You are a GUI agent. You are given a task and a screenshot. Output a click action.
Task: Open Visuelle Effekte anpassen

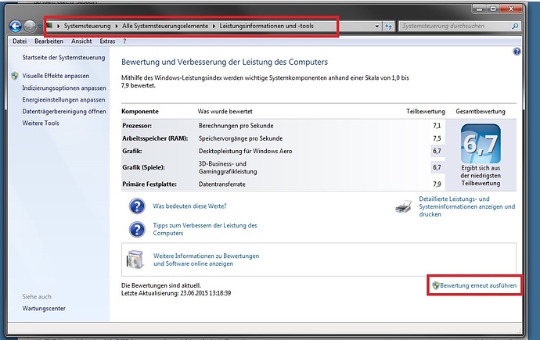point(56,76)
